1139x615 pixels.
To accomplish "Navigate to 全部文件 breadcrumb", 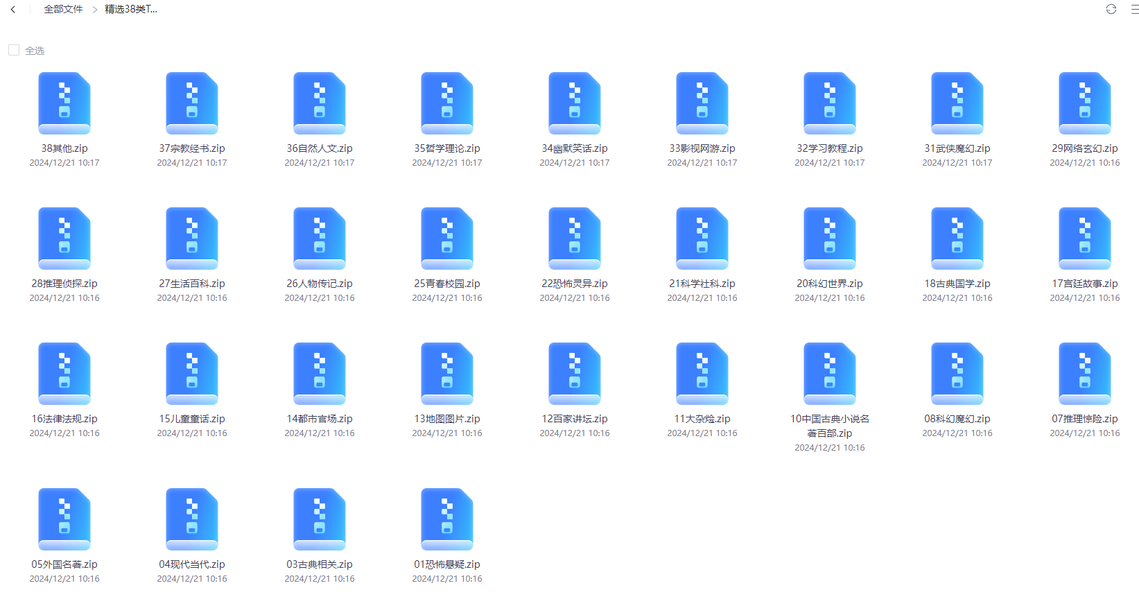I will [63, 9].
